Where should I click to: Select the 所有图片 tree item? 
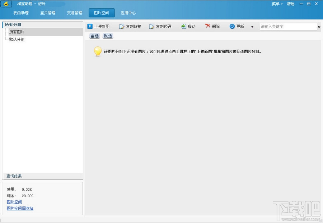pos(46,32)
